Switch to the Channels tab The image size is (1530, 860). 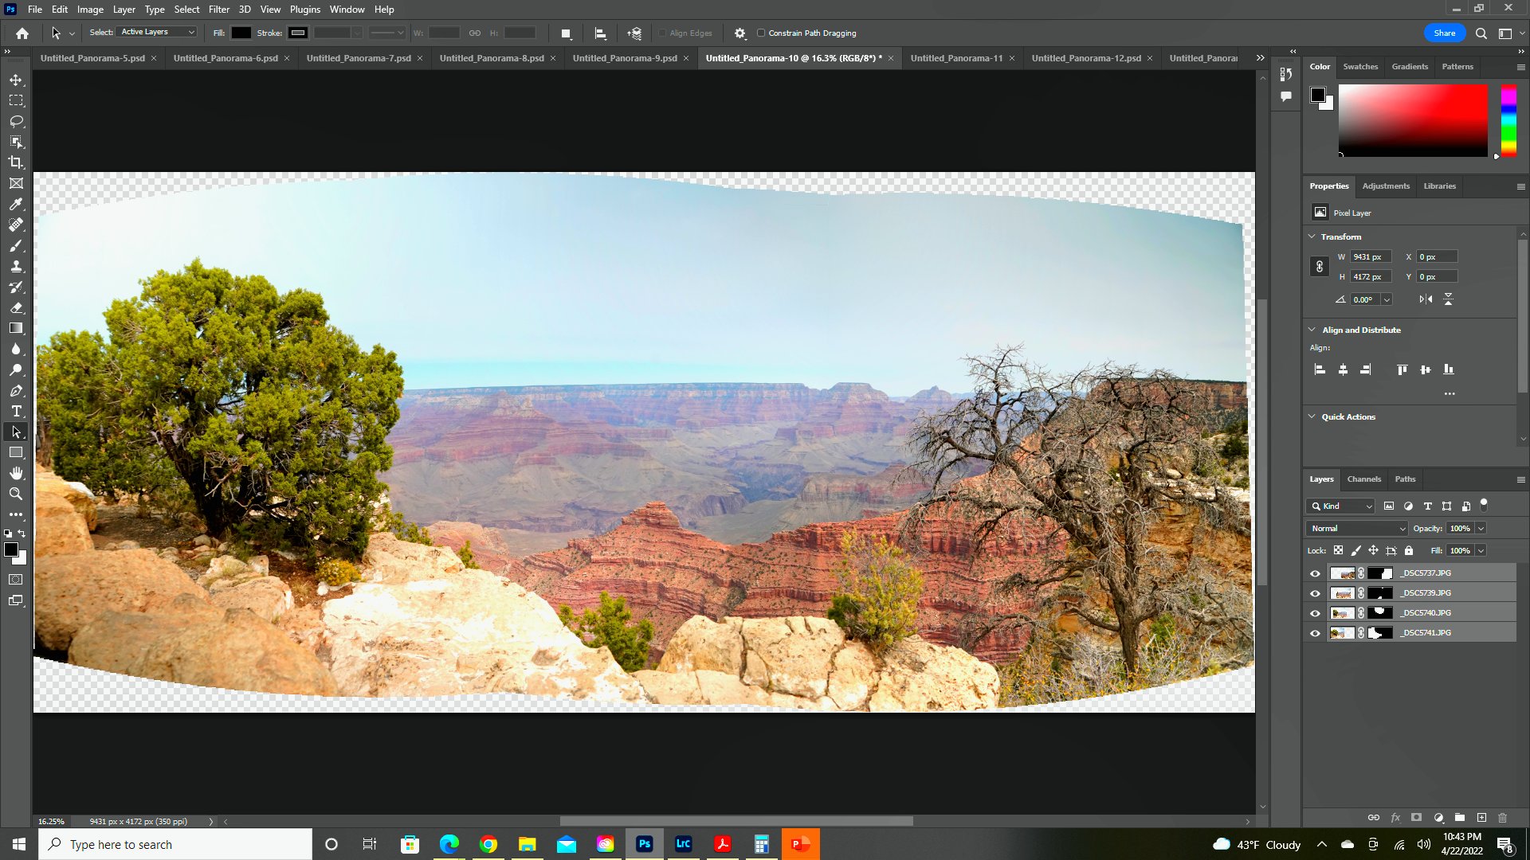[1363, 479]
